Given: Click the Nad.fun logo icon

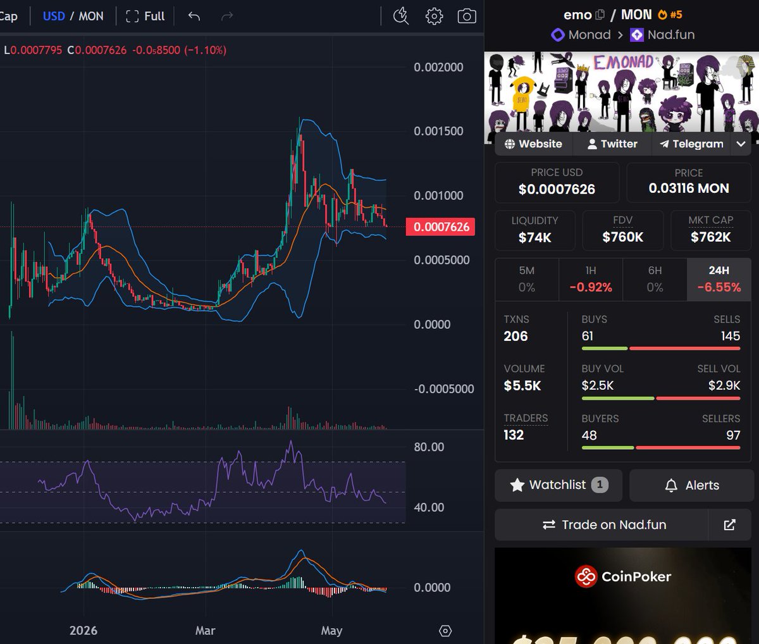Looking at the screenshot, I should click(637, 35).
